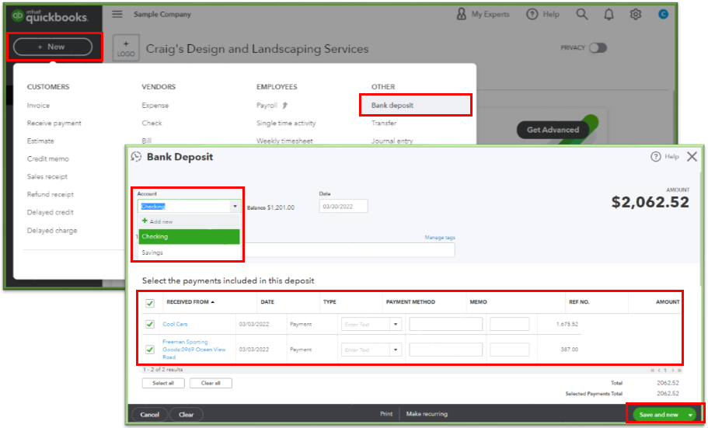Click the add LOGO box

tap(126, 48)
